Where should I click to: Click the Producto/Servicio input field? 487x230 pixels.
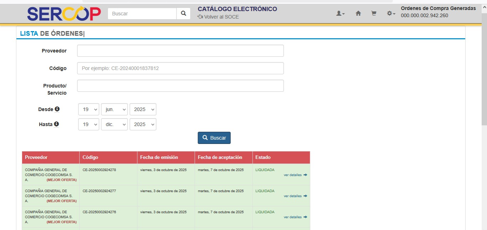pyautogui.click(x=180, y=86)
